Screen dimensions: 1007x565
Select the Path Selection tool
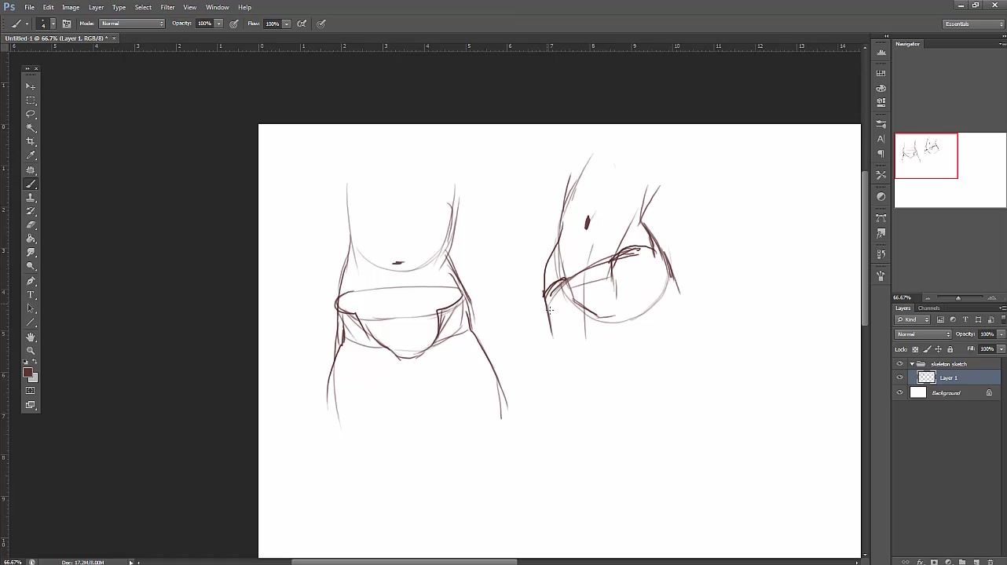[x=31, y=308]
